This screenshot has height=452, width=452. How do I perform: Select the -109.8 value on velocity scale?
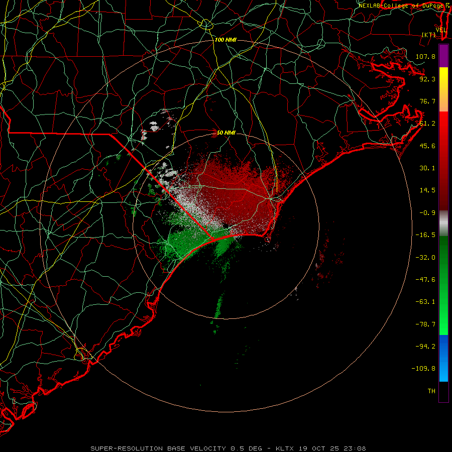click(x=423, y=369)
